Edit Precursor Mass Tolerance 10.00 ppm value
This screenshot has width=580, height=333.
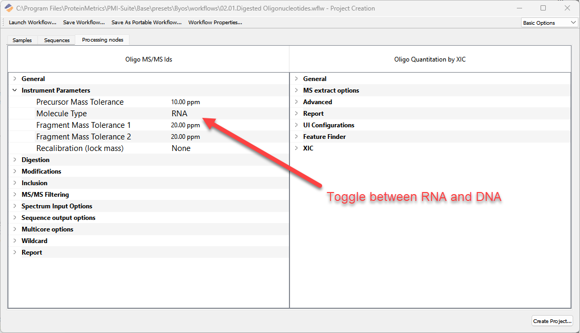click(185, 102)
